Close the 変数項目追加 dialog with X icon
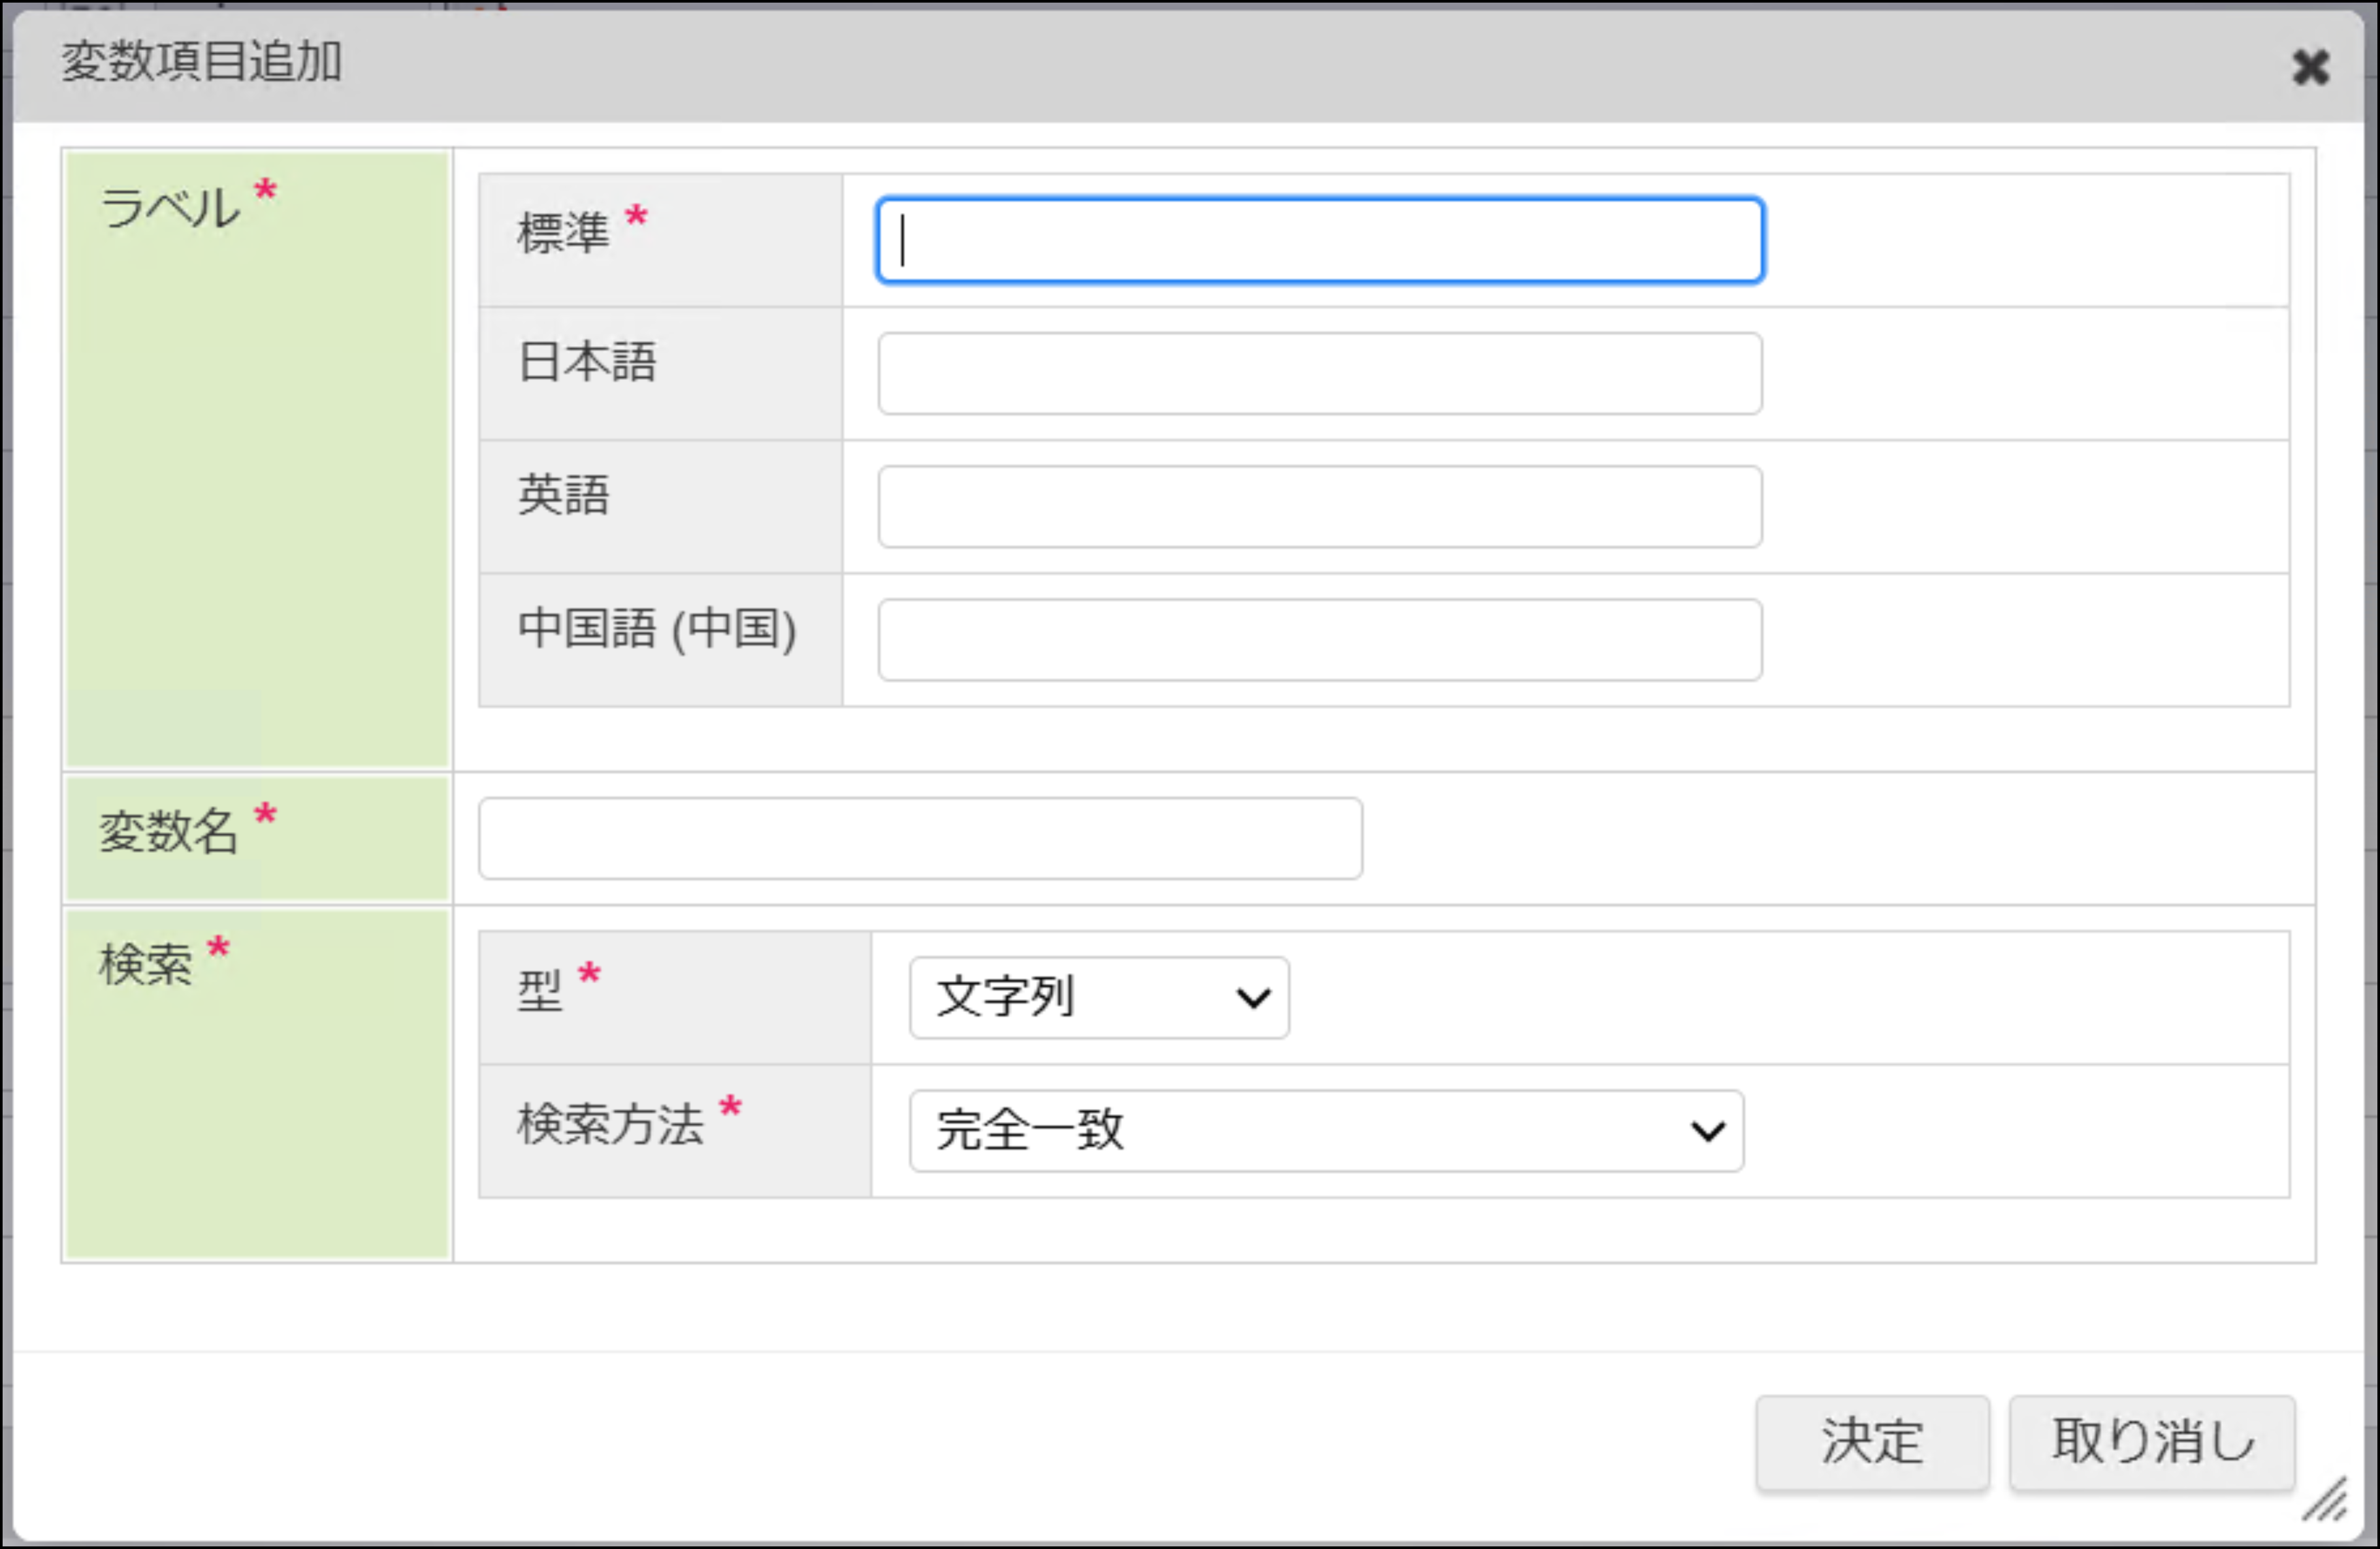 pyautogui.click(x=2310, y=68)
